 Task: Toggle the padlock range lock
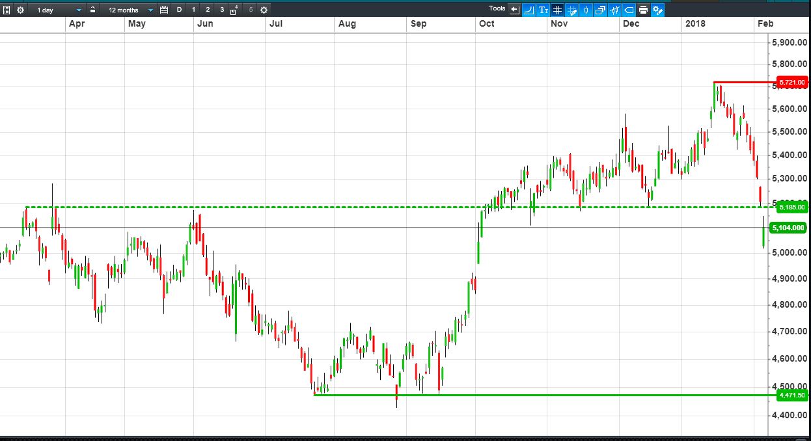(92, 10)
